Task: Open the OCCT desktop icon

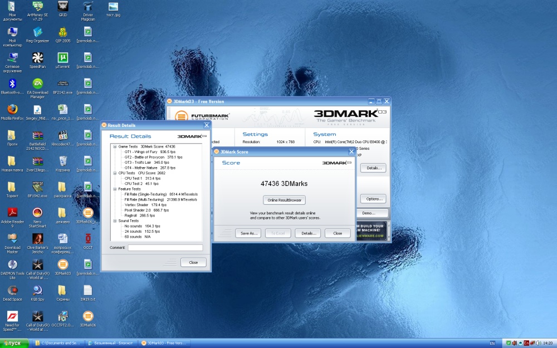Action: coord(88,242)
